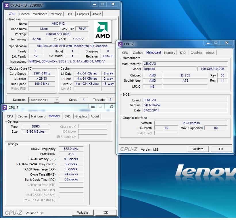Screen dimensions: 236x220
Task: Click the DRAM Frequency value 672.9 MHz
Action: point(71,149)
